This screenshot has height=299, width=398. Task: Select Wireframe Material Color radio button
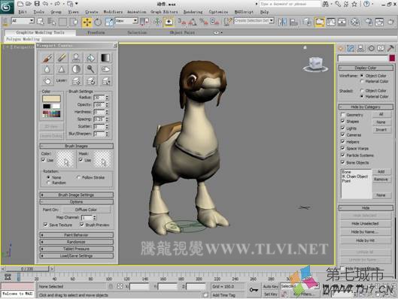point(362,81)
